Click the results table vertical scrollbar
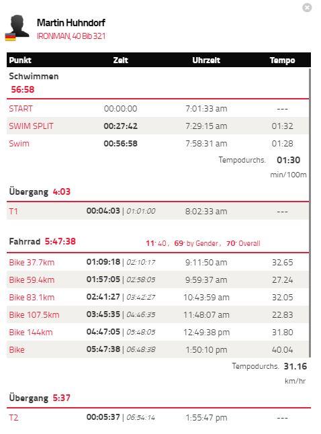 [x=310, y=213]
